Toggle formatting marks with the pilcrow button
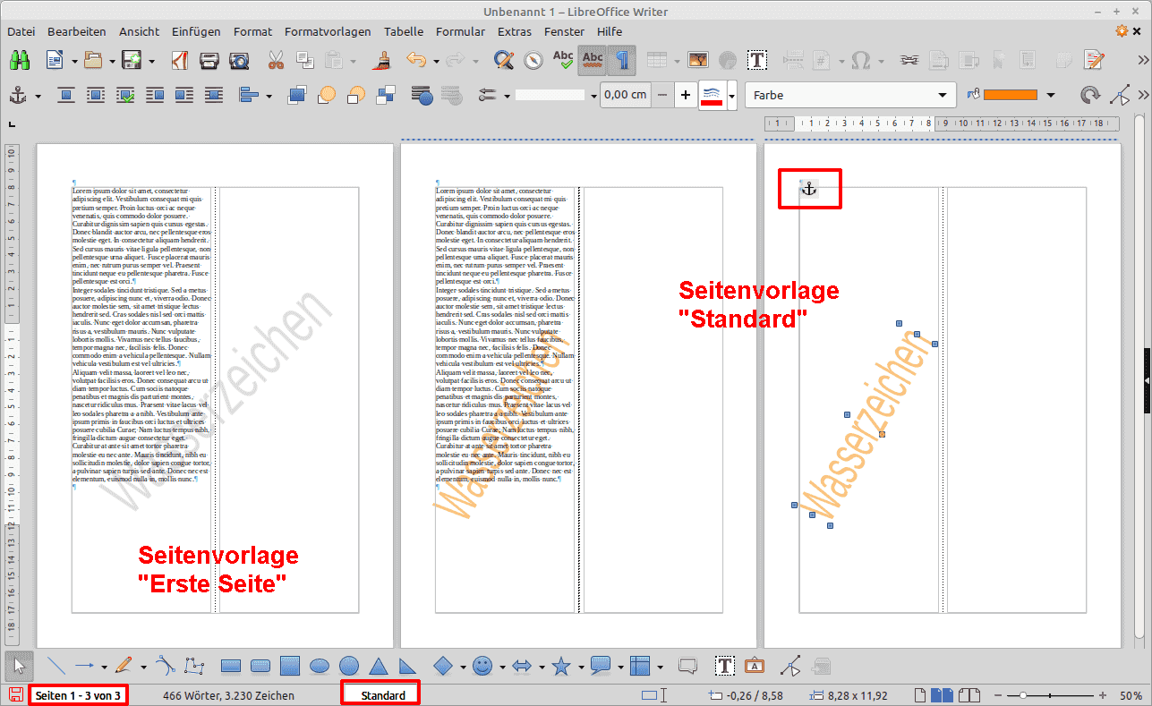The height and width of the screenshot is (706, 1152). pyautogui.click(x=622, y=60)
